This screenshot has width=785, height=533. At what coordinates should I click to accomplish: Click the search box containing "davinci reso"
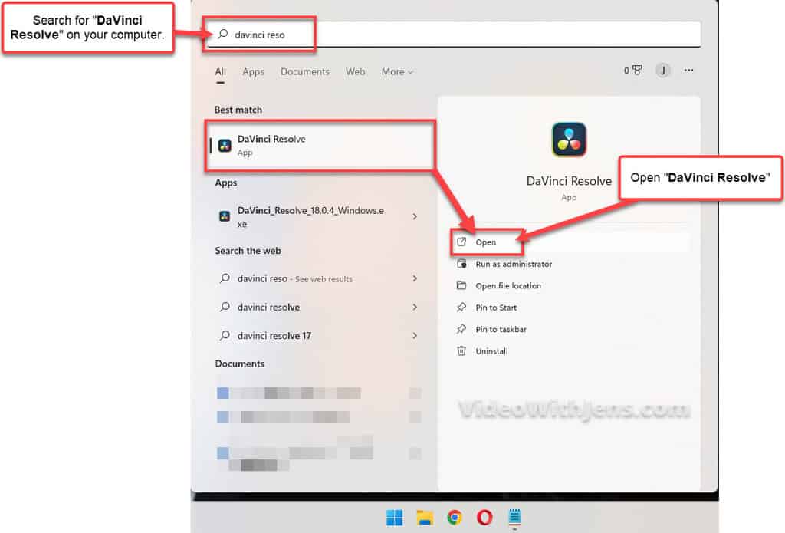454,35
